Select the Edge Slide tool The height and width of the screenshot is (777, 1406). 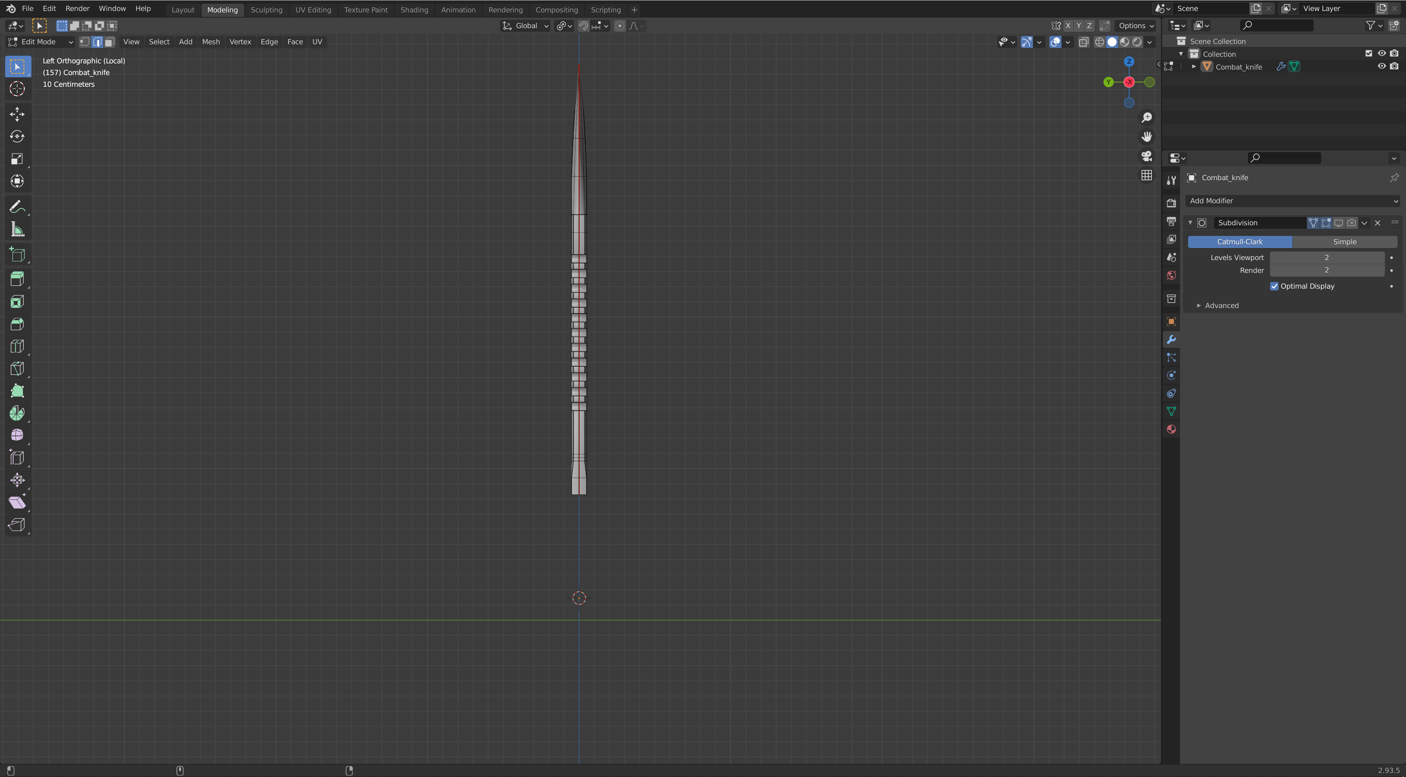point(17,458)
